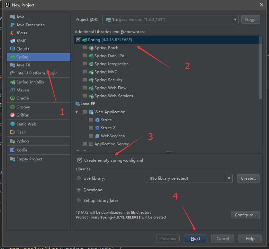Click the Maven m icon
This screenshot has width=269, height=249.
[x=13, y=90]
